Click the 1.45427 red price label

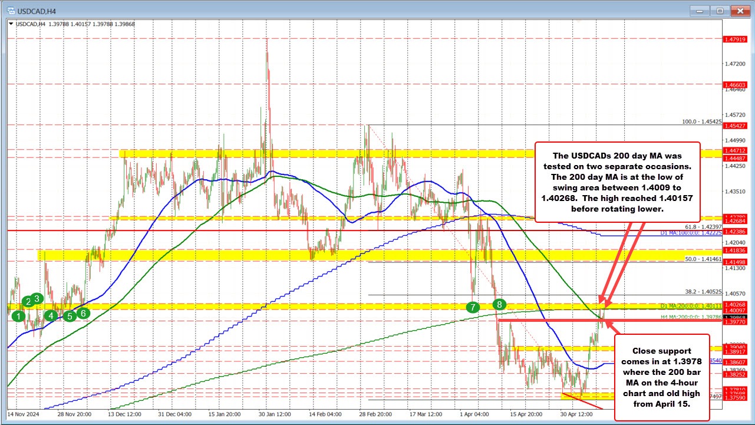735,126
